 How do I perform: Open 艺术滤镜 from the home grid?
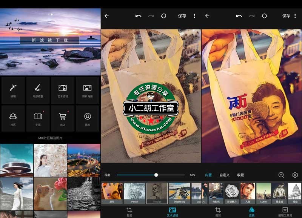[63, 90]
